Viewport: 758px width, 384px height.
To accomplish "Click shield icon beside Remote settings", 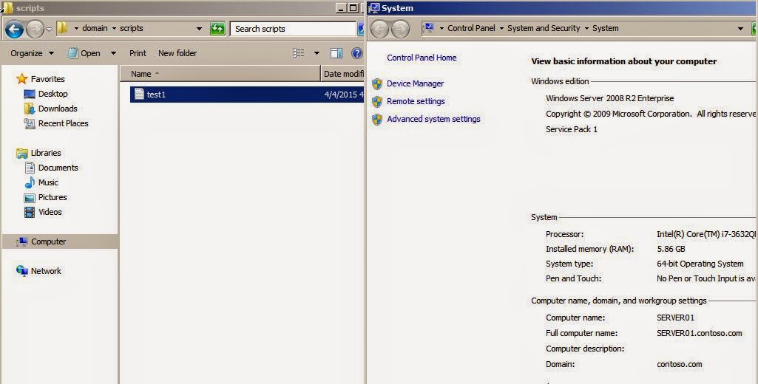I will 378,102.
